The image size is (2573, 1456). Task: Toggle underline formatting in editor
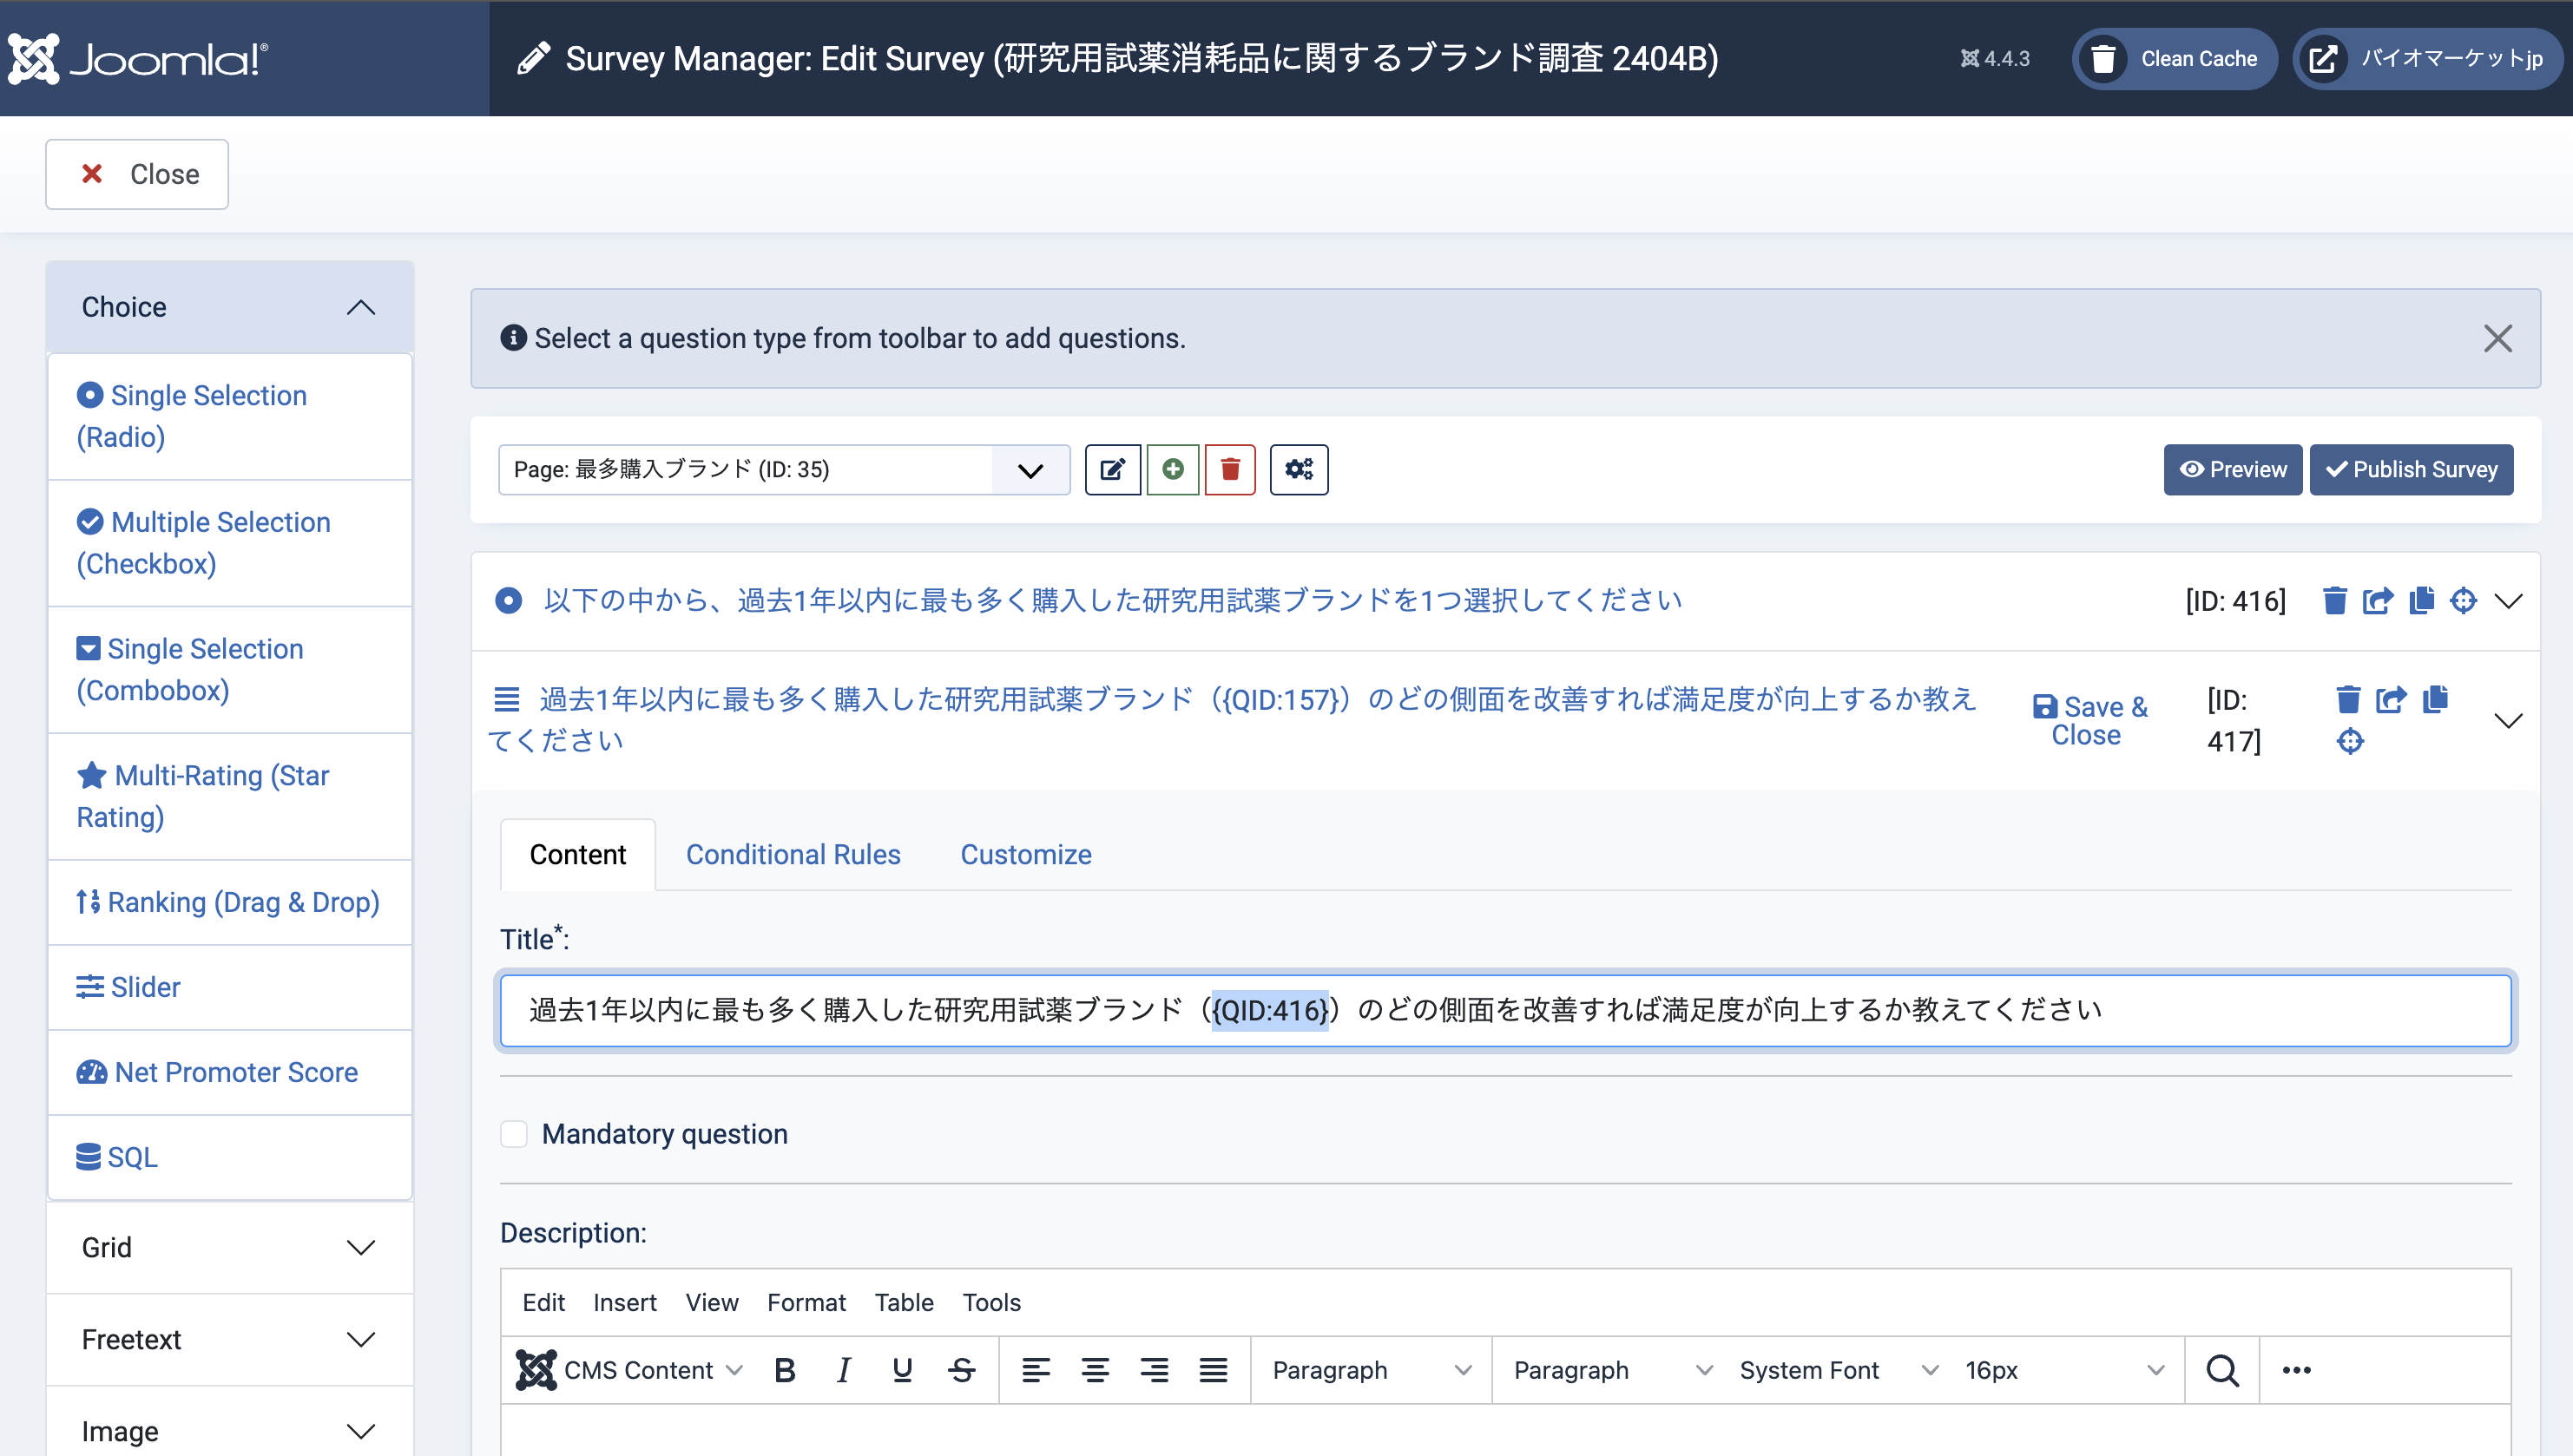[902, 1370]
